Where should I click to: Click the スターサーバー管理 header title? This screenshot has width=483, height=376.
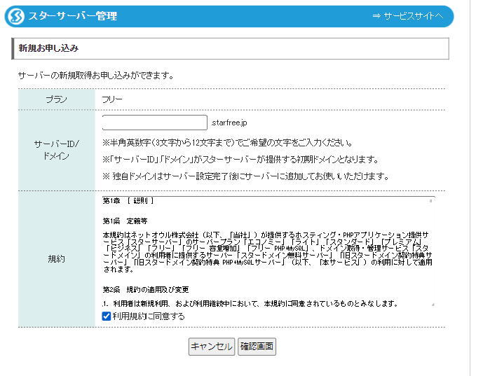click(x=72, y=16)
